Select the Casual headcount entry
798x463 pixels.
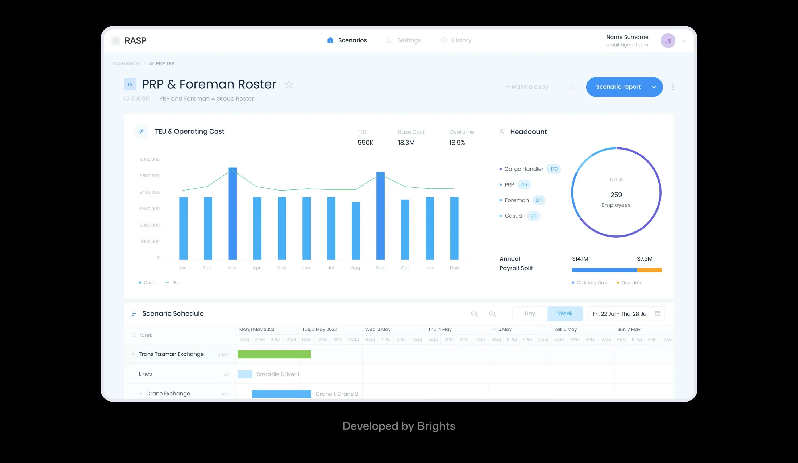(520, 216)
